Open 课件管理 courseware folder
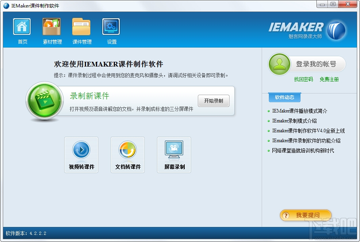 click(81, 27)
